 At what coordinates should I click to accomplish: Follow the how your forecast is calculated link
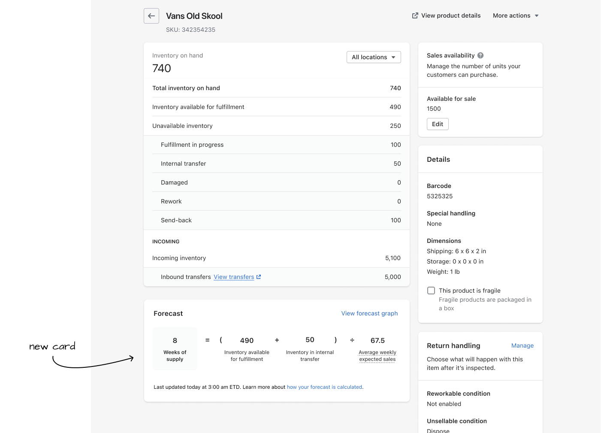pyautogui.click(x=324, y=387)
